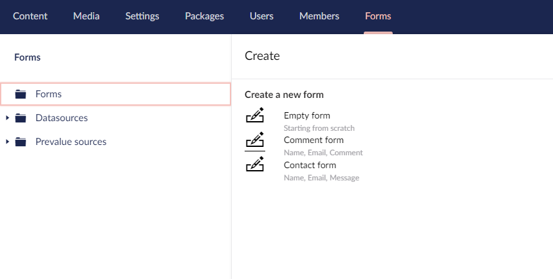Click the Empty form pencil icon
The height and width of the screenshot is (279, 553).
coord(255,115)
